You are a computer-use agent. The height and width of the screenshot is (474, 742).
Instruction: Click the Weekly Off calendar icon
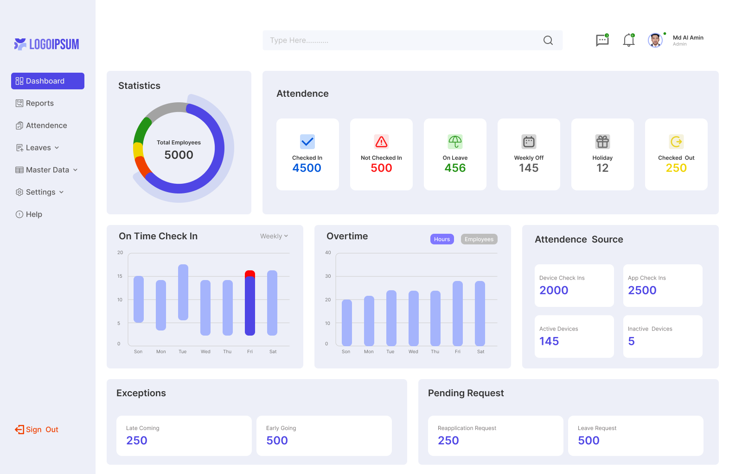point(529,142)
